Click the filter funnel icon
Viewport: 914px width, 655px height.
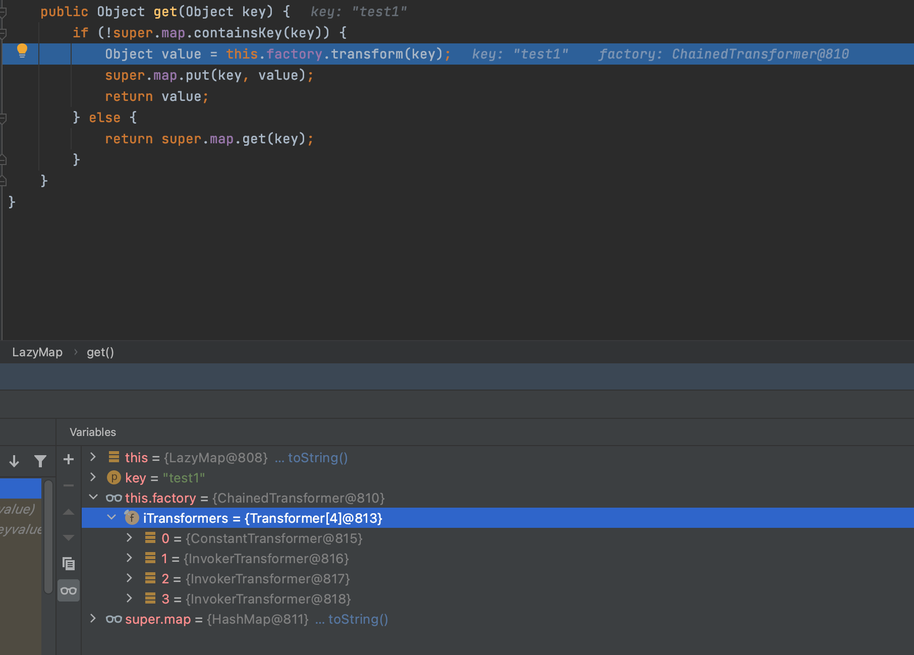point(40,461)
